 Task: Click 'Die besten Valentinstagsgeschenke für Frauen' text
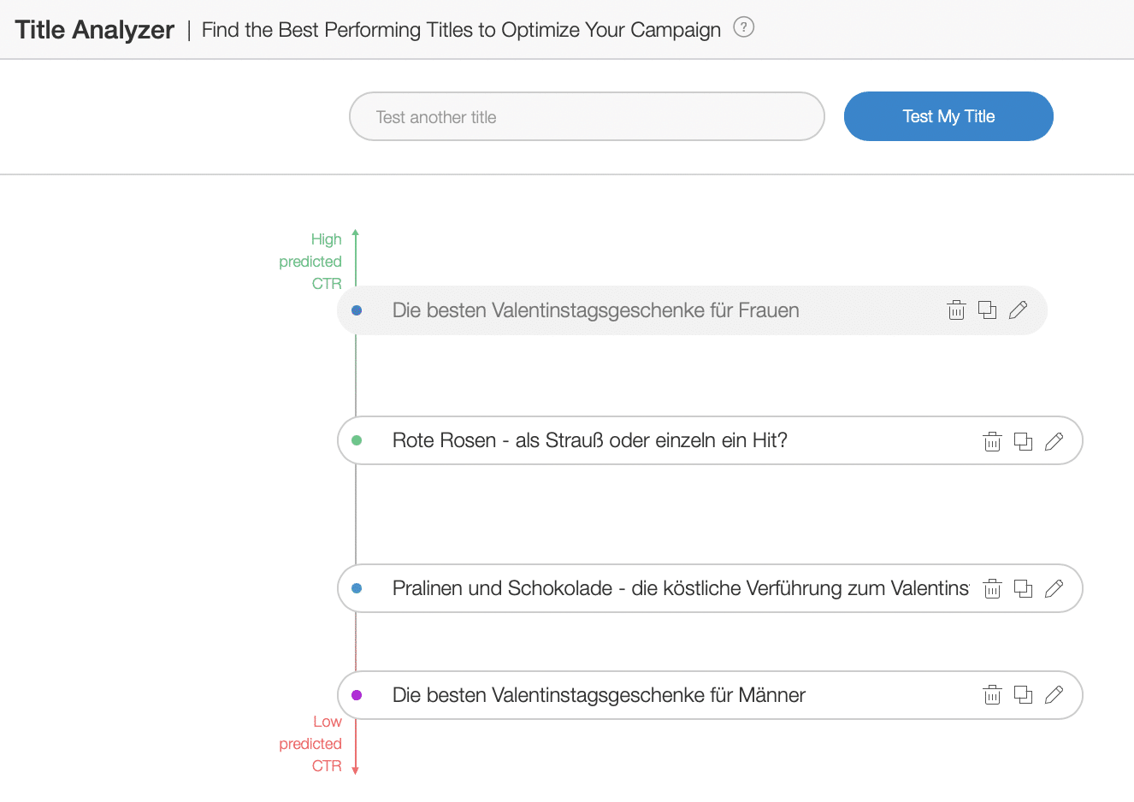[x=595, y=310]
